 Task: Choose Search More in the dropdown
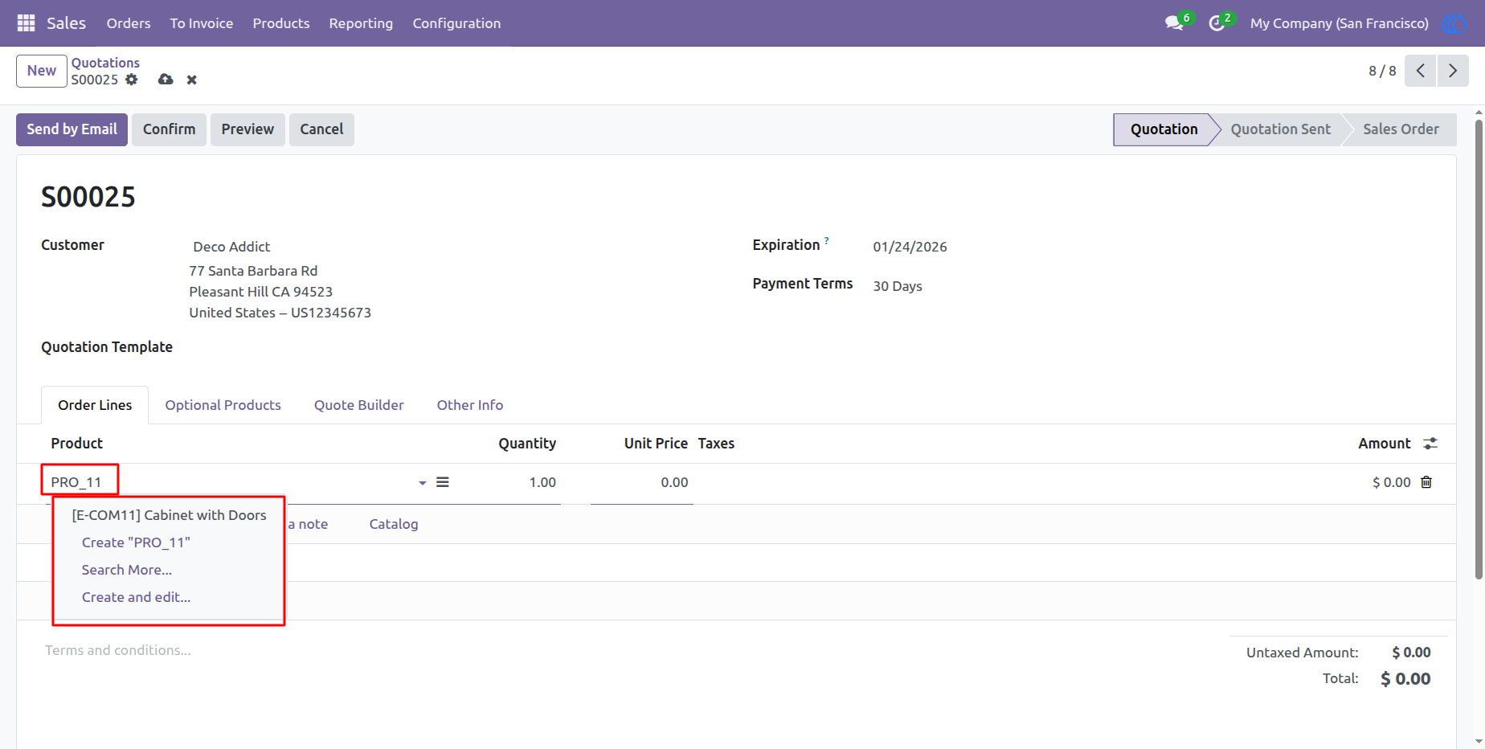pos(127,570)
